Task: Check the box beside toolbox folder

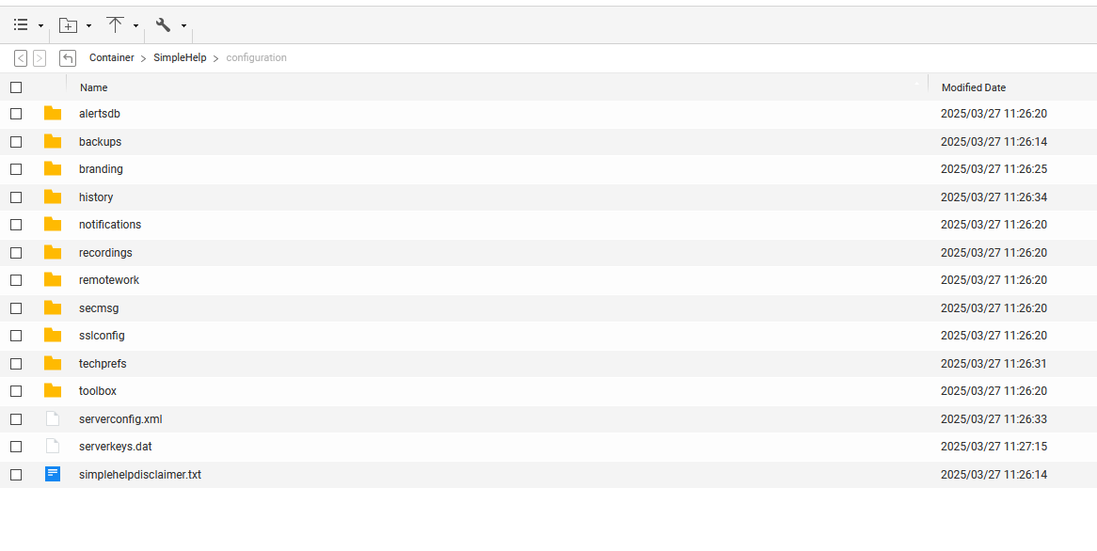Action: [16, 391]
